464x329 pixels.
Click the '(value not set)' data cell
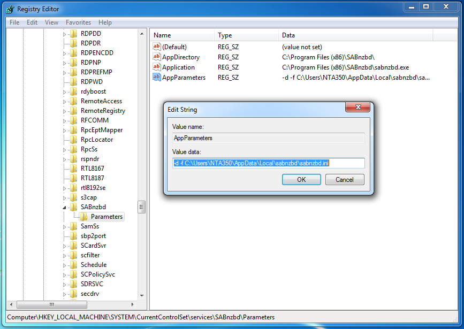click(302, 47)
